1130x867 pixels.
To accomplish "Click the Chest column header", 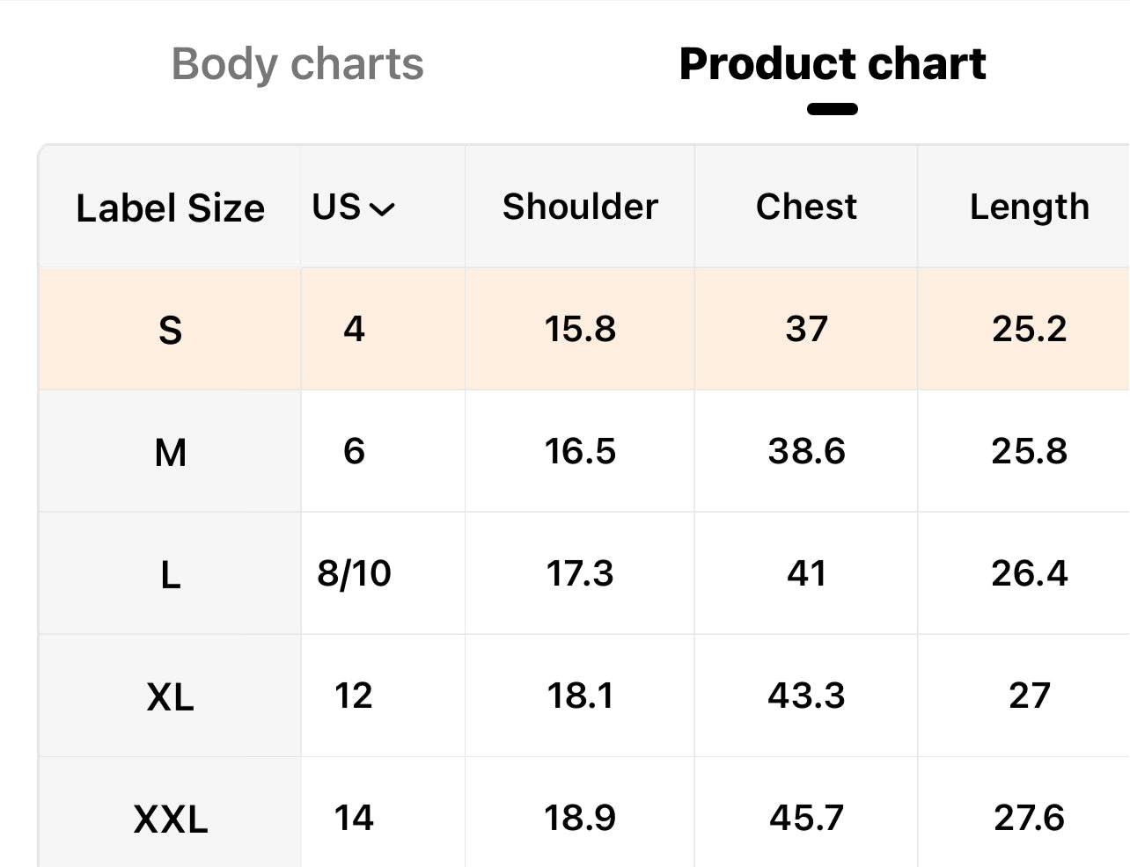I will pyautogui.click(x=806, y=207).
